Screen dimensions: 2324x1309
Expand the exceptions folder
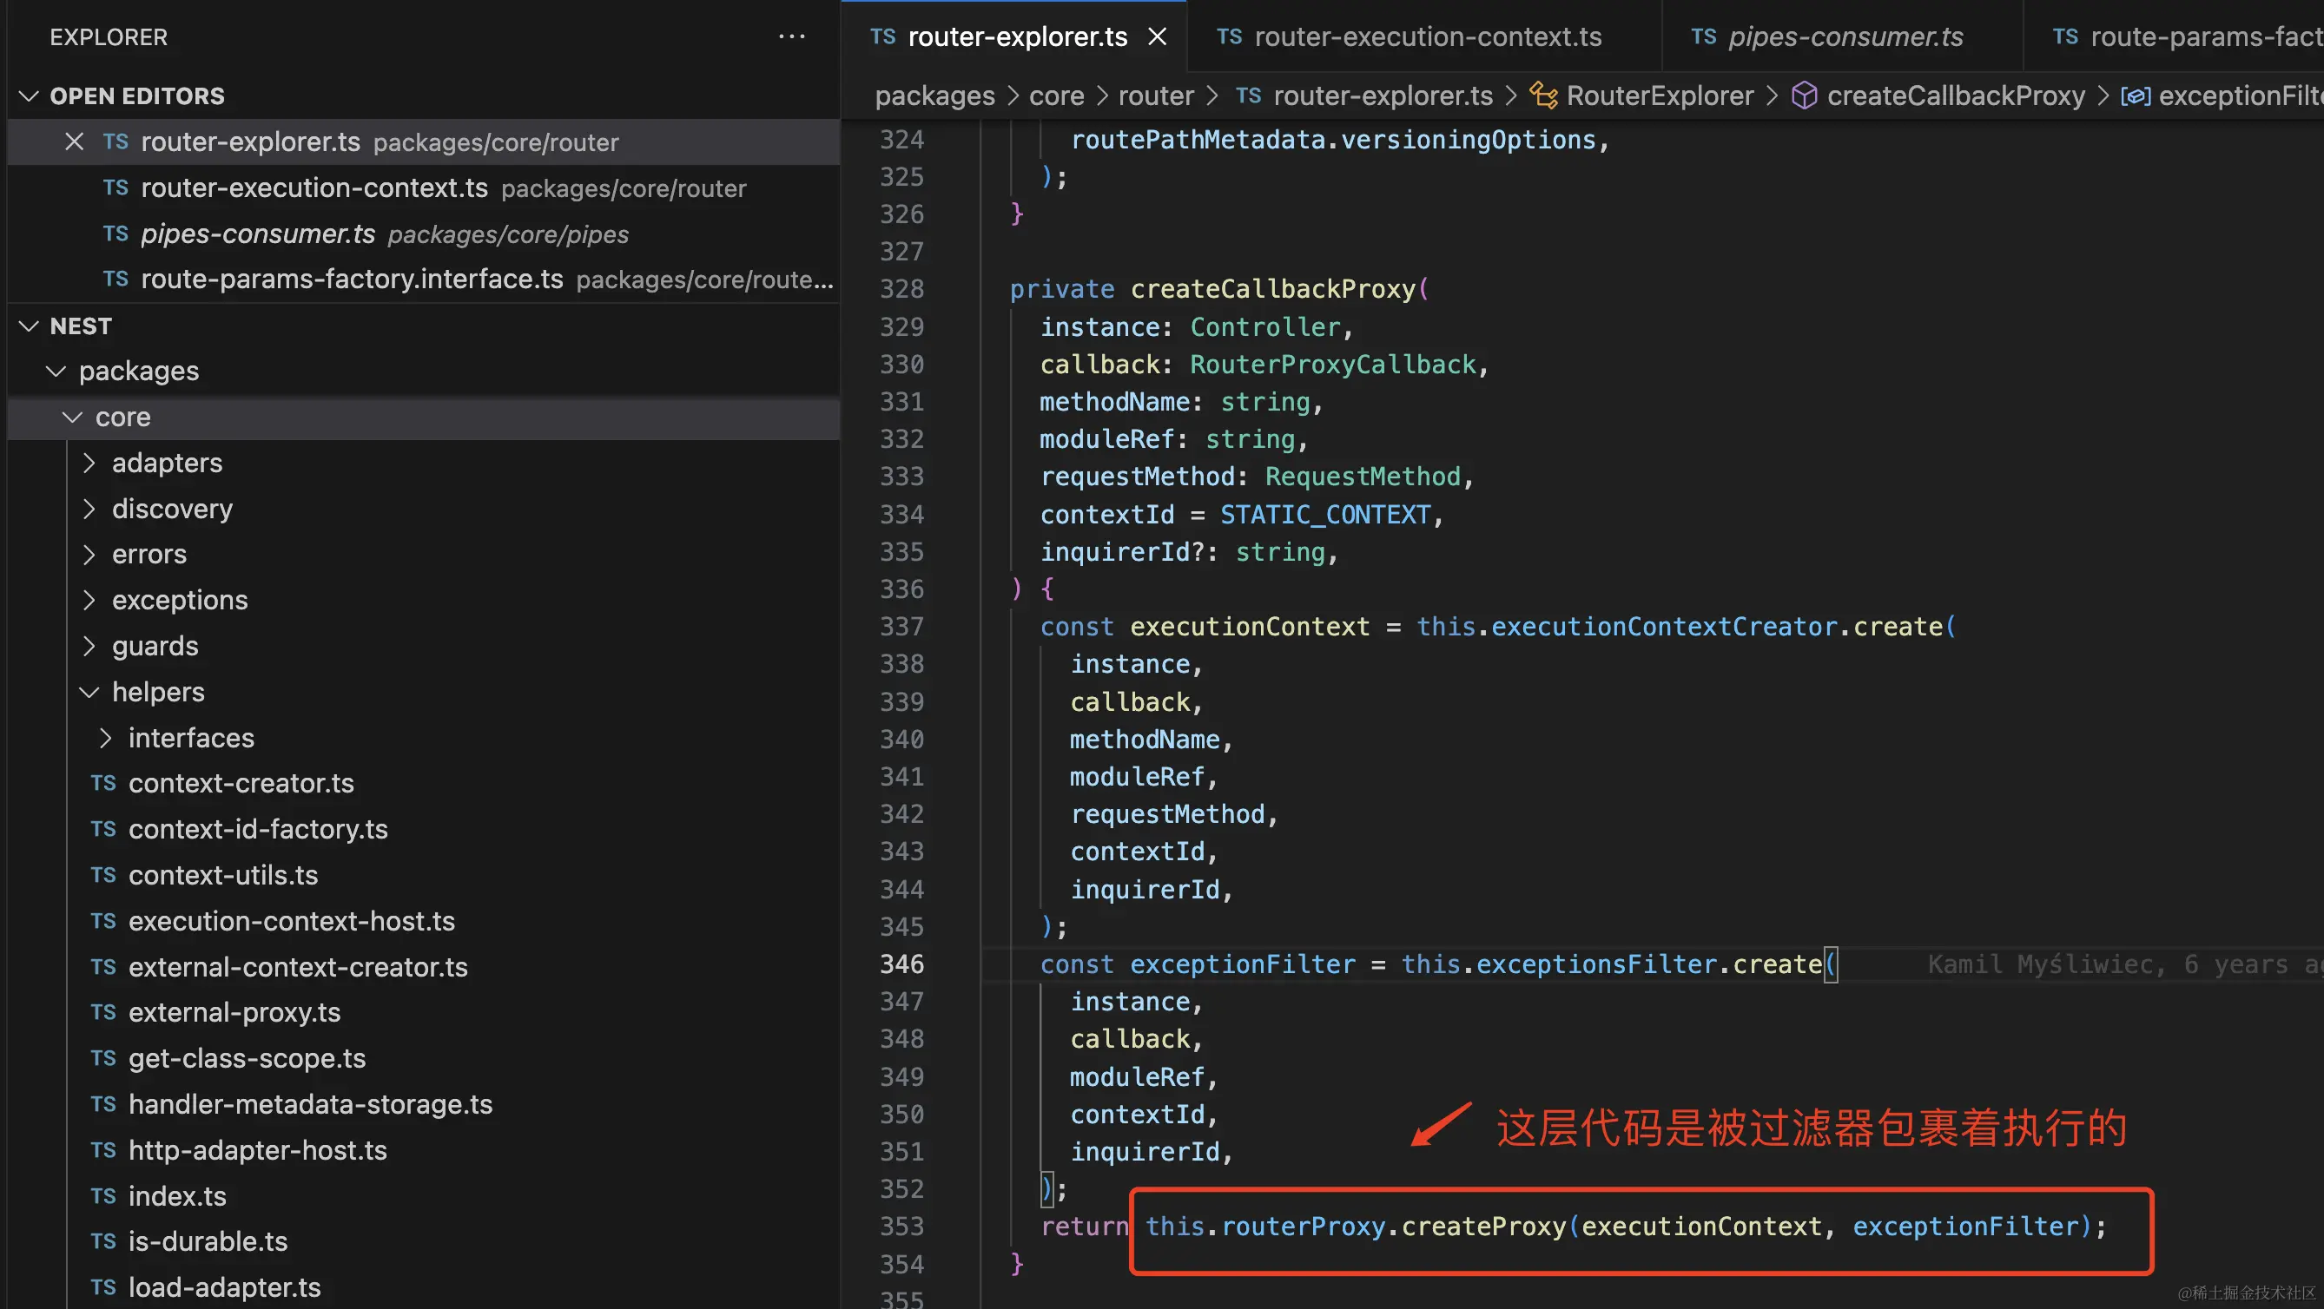(x=89, y=600)
